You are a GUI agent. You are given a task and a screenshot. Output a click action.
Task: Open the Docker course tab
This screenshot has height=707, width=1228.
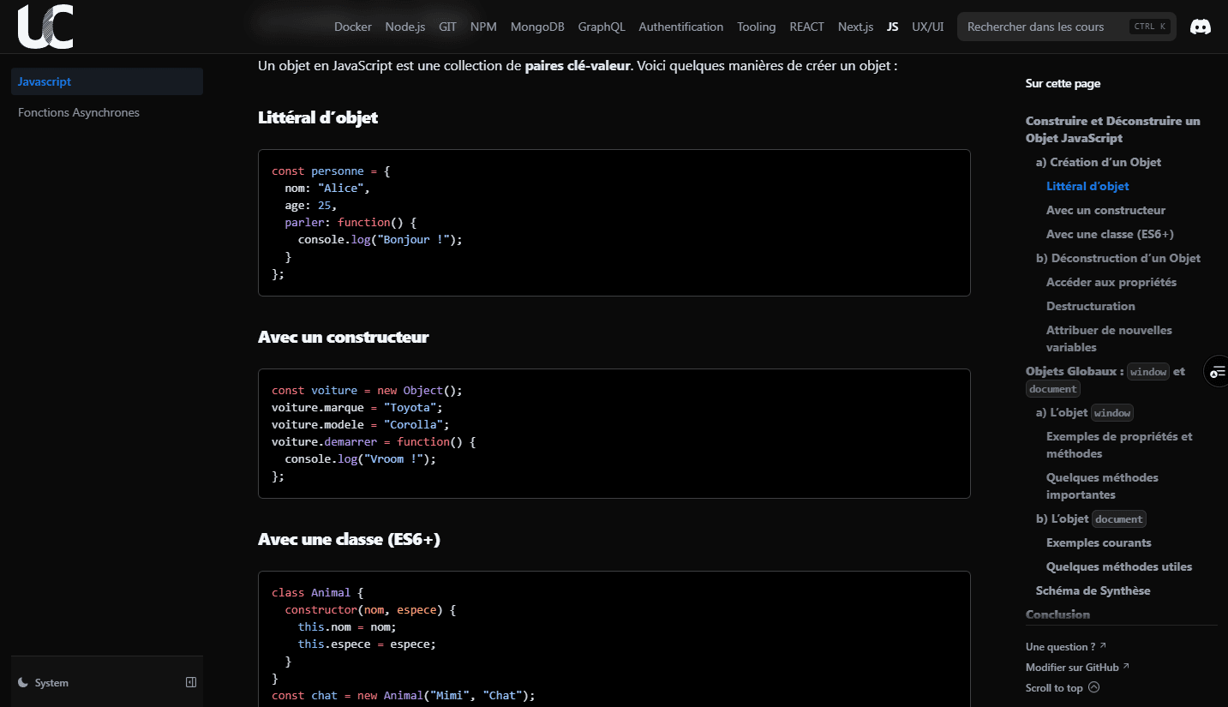coord(353,27)
